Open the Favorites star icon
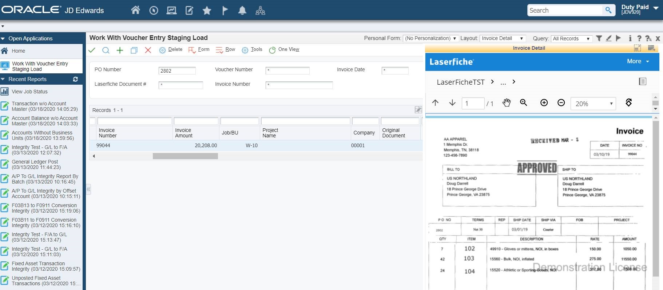 pos(207,11)
